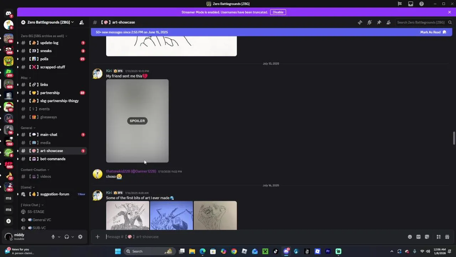Open the quests flag icon in title bar

[x=400, y=4]
